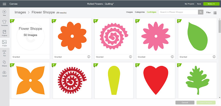221x106 pixels.
Task: Select the red heart image
Action: pos(156,80)
